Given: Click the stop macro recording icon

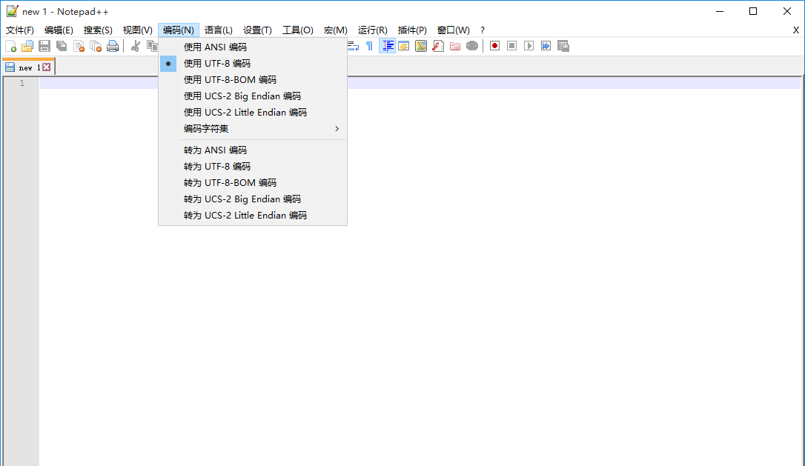Looking at the screenshot, I should click(x=511, y=45).
